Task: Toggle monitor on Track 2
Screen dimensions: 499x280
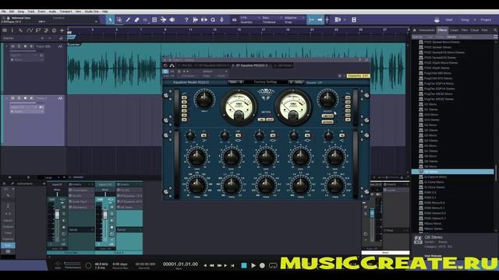Action: point(31,99)
